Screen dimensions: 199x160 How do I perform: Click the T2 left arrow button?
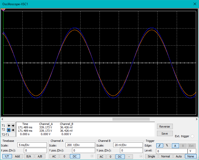9,130
